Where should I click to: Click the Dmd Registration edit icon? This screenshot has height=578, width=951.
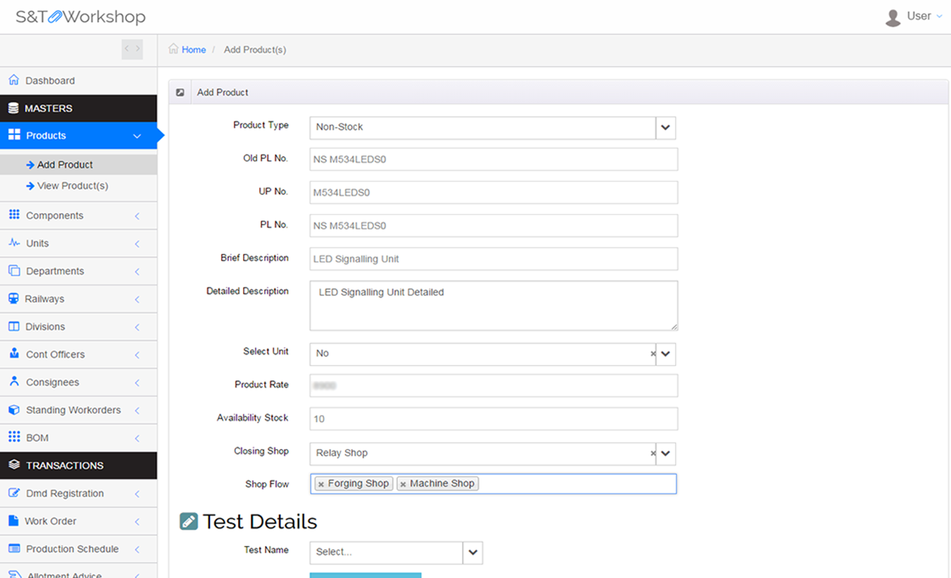[14, 493]
